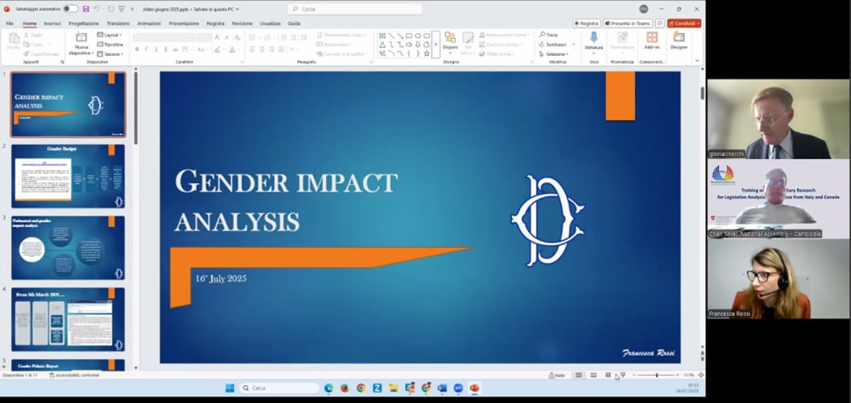Click the user account avatar
This screenshot has height=403, width=851.
[x=643, y=8]
